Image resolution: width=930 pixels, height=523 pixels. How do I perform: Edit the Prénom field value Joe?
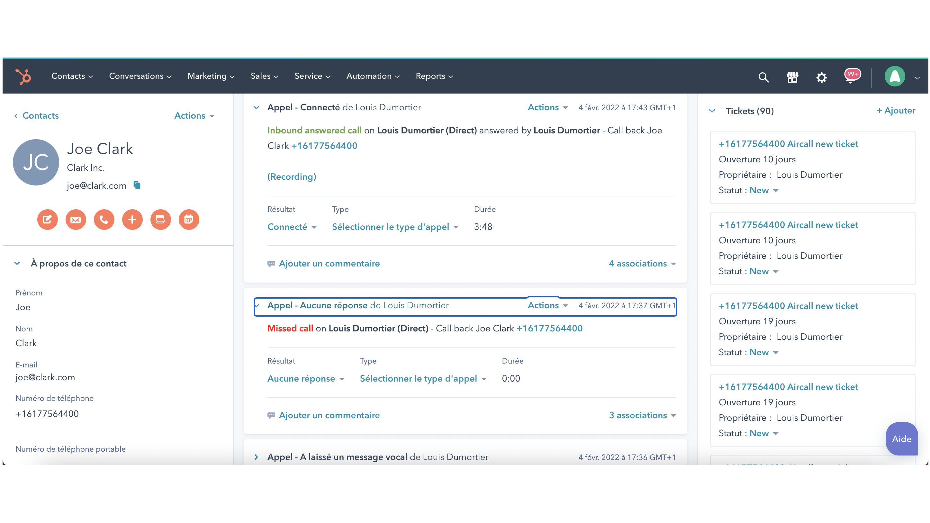tap(23, 308)
